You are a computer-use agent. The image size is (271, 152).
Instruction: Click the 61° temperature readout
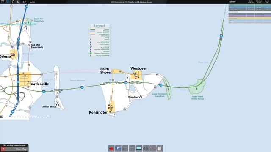(x=25, y=2)
